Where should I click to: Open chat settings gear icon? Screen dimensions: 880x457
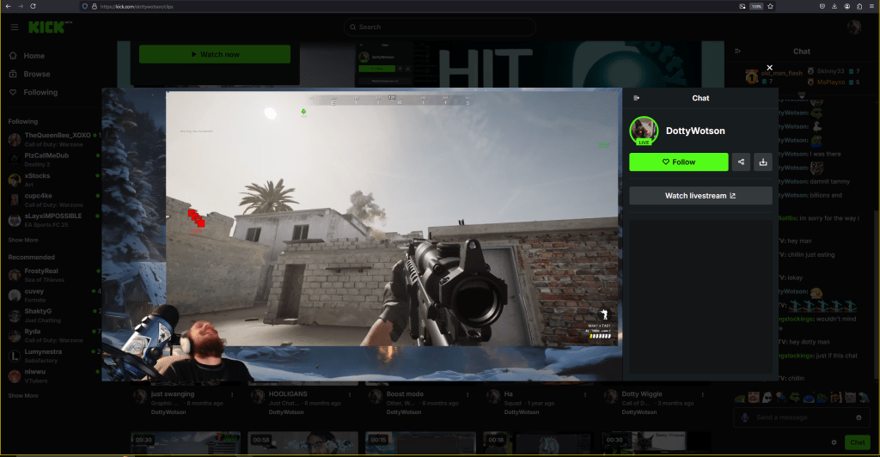click(834, 442)
